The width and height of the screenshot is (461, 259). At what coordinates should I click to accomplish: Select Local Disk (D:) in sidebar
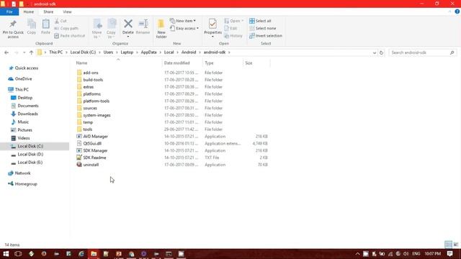pos(30,154)
